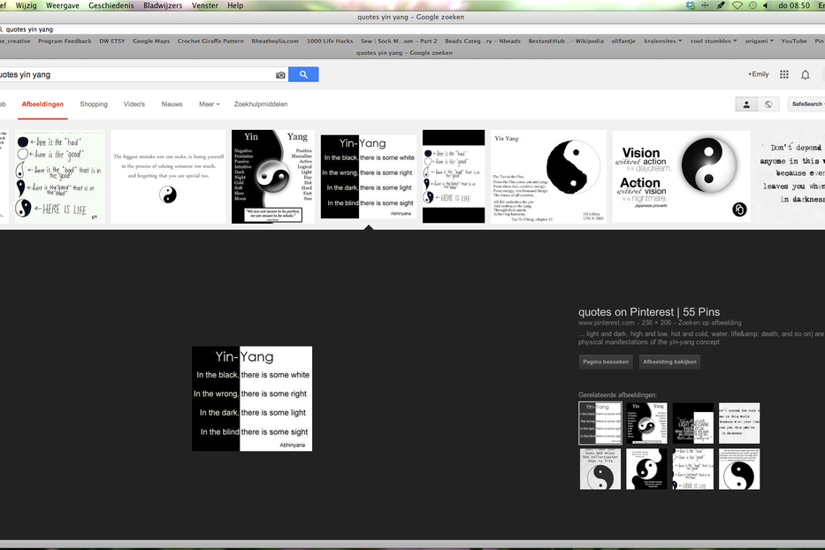Switch to the Nieuws tab
The height and width of the screenshot is (550, 825).
172,104
